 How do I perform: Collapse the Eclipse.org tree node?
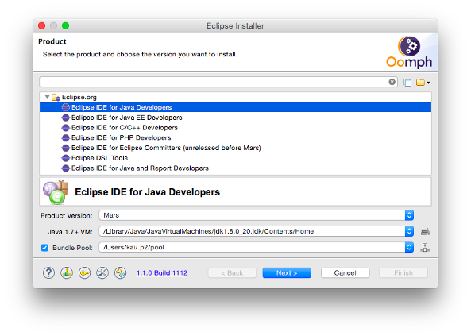pyautogui.click(x=47, y=97)
